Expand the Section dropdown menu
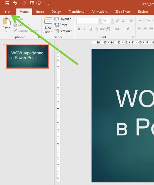Image resolution: width=154 pixels, height=185 pixels. pos(64,31)
